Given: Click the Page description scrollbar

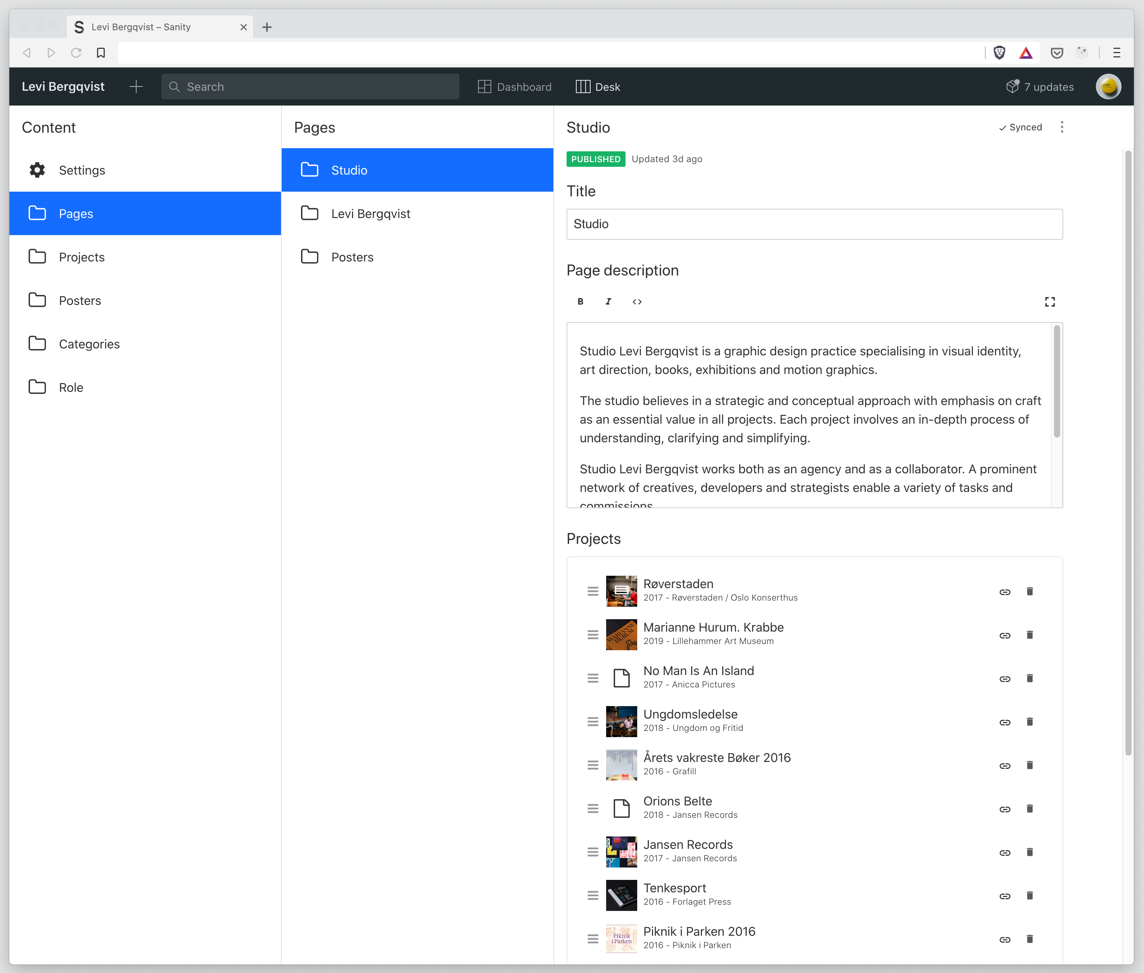Looking at the screenshot, I should (x=1057, y=382).
